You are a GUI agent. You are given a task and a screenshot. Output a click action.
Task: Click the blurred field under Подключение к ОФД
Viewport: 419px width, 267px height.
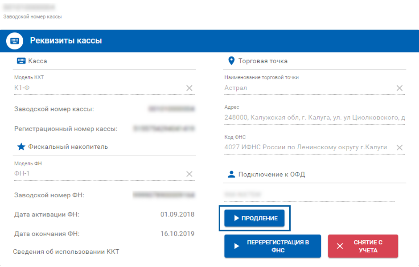(310, 194)
